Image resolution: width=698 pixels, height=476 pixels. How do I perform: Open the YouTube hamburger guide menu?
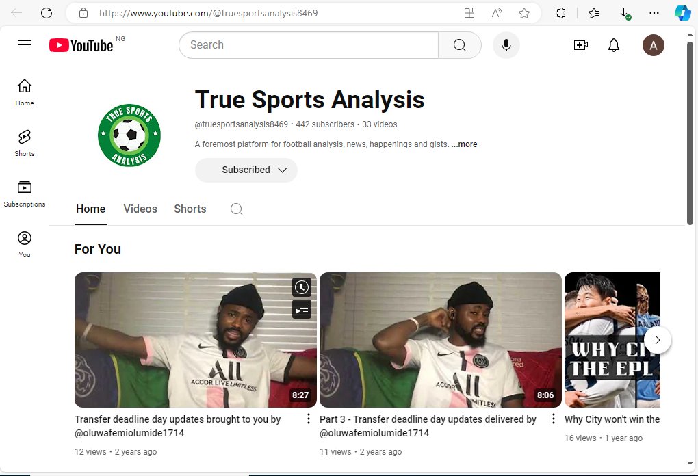coord(25,45)
